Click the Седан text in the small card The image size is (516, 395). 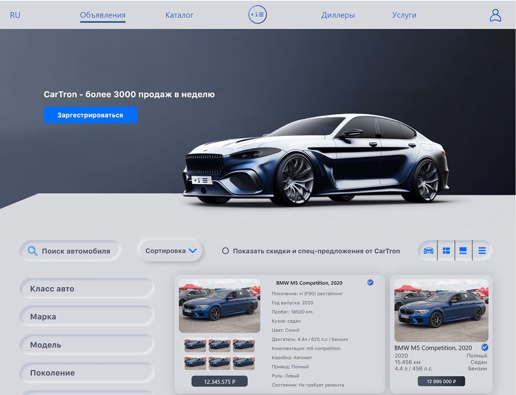point(478,362)
